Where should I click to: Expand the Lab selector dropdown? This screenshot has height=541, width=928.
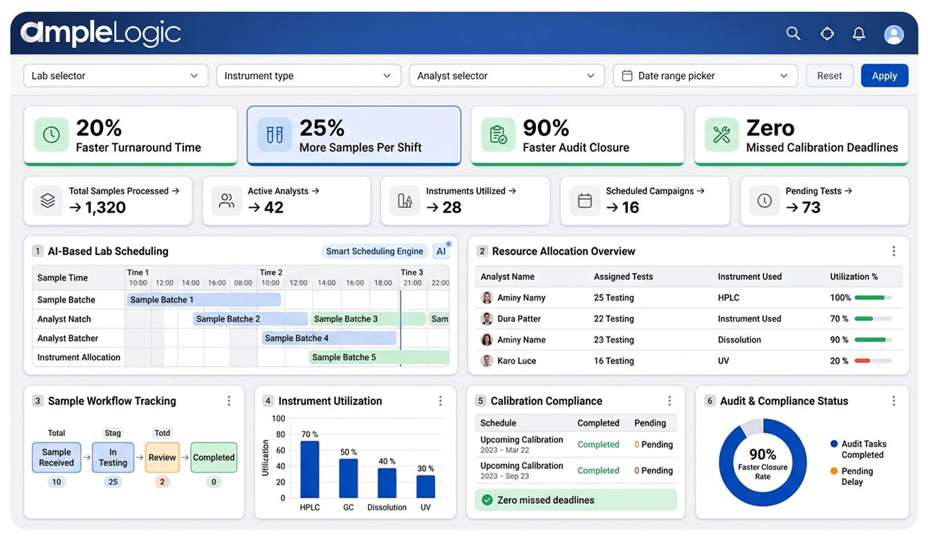pos(115,76)
